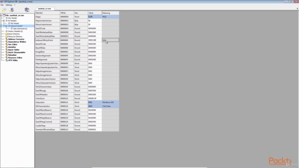
Task: Click the ImageBase value 00400000
Action: pos(95,52)
